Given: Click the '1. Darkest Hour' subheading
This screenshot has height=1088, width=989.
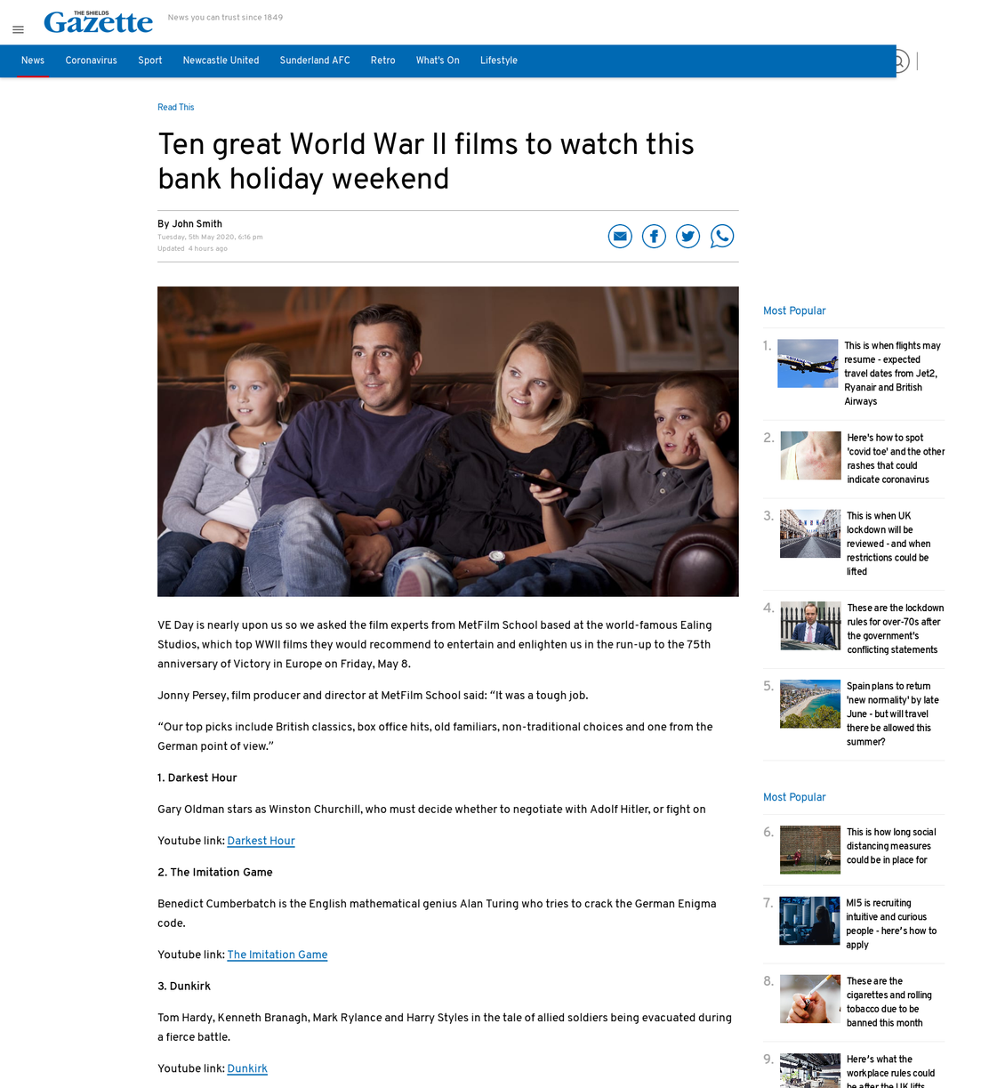Looking at the screenshot, I should (x=197, y=778).
